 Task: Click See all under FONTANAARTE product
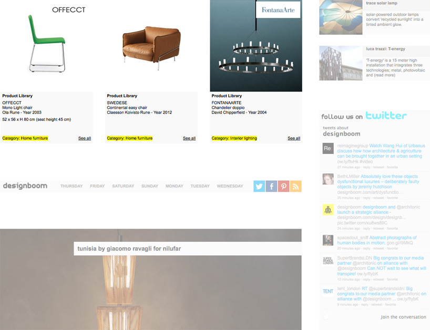click(294, 138)
